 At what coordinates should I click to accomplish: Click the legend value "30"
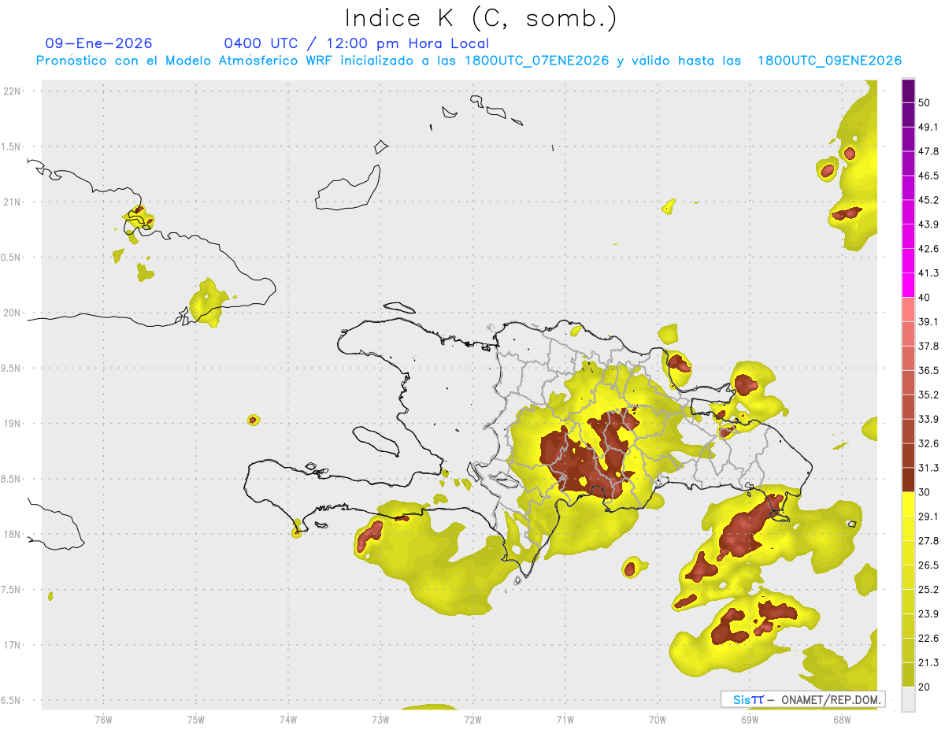click(925, 492)
